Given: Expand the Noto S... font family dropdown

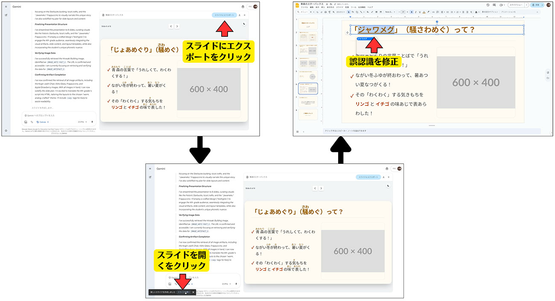Looking at the screenshot, I should click(389, 12).
